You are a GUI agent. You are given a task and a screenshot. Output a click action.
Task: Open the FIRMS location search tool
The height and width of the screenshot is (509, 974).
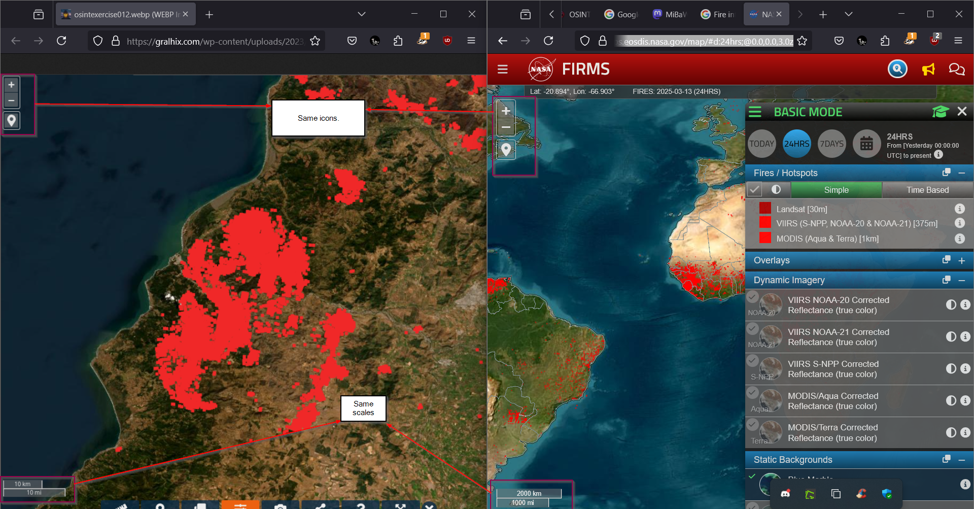click(x=897, y=69)
